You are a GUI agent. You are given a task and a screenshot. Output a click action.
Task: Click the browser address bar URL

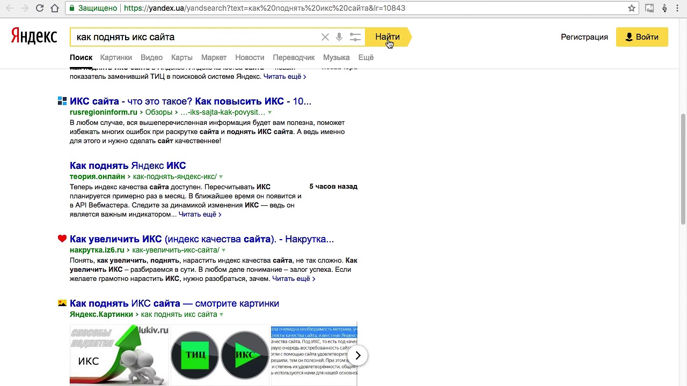tap(264, 8)
